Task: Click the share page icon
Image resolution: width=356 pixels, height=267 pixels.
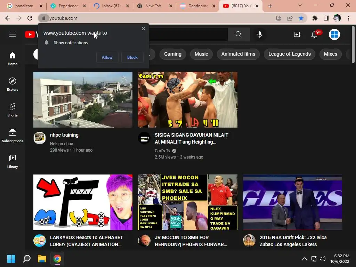Action: coord(290,18)
